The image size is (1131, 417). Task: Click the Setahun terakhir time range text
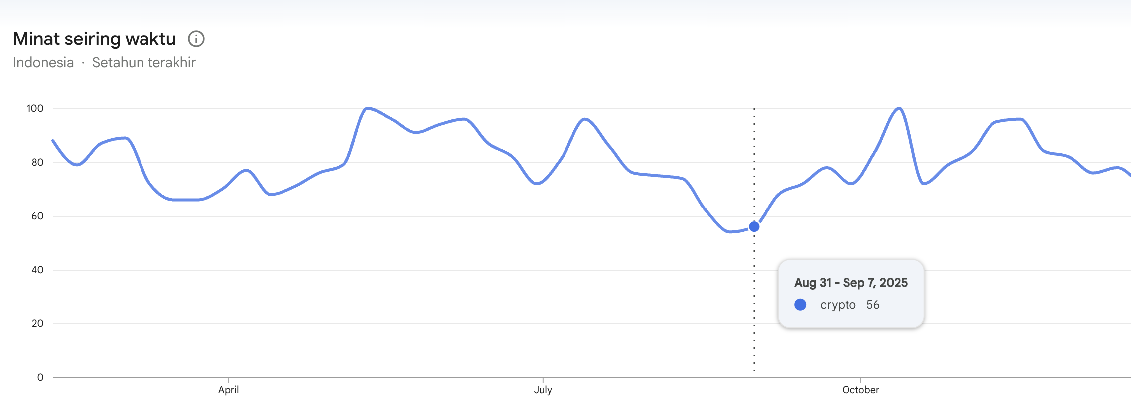pos(143,63)
